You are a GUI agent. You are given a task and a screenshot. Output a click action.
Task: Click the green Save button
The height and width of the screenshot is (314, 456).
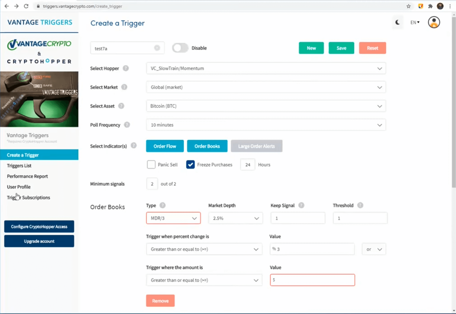(x=341, y=48)
